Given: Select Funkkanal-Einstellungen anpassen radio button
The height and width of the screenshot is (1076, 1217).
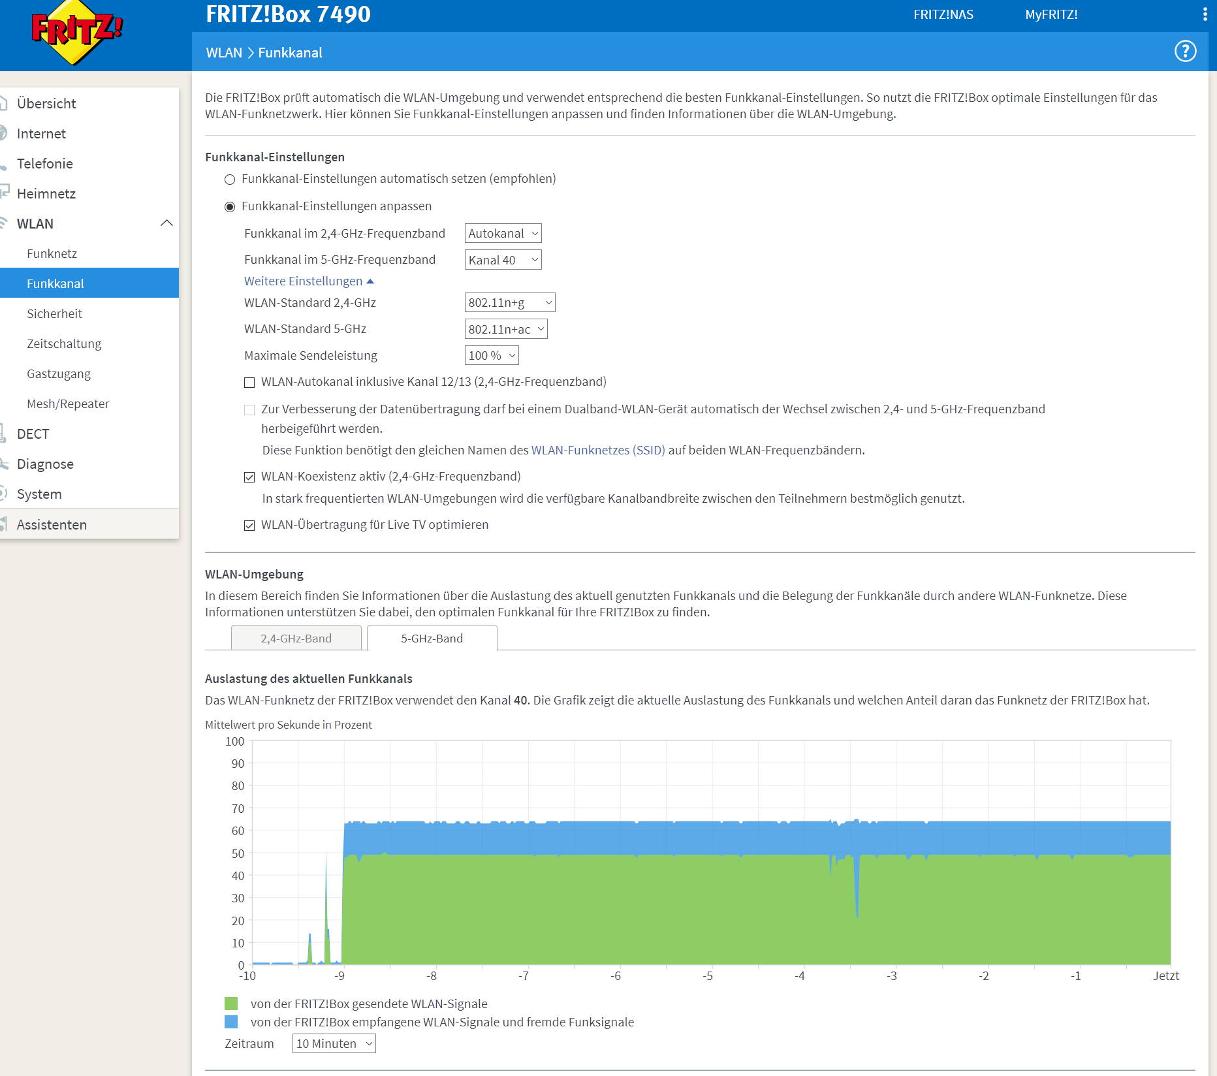Looking at the screenshot, I should (x=230, y=207).
